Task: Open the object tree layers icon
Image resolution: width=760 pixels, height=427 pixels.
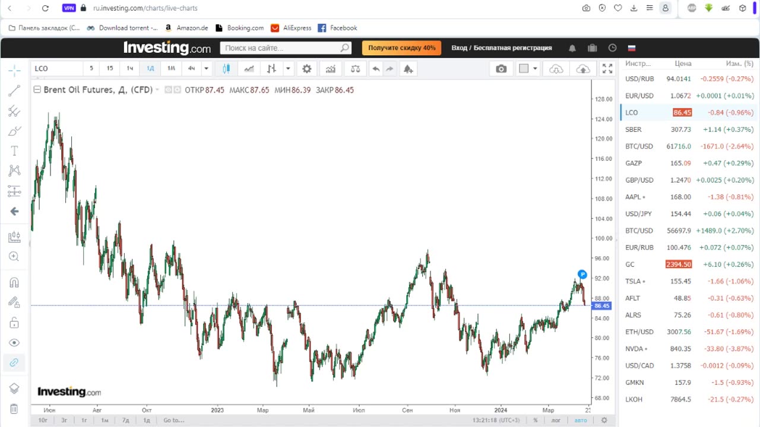Action: pos(14,388)
